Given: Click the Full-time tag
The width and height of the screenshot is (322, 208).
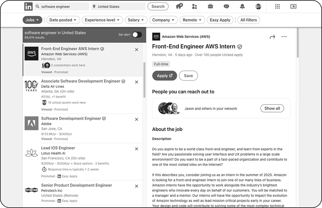Looking at the screenshot, I should [x=161, y=64].
